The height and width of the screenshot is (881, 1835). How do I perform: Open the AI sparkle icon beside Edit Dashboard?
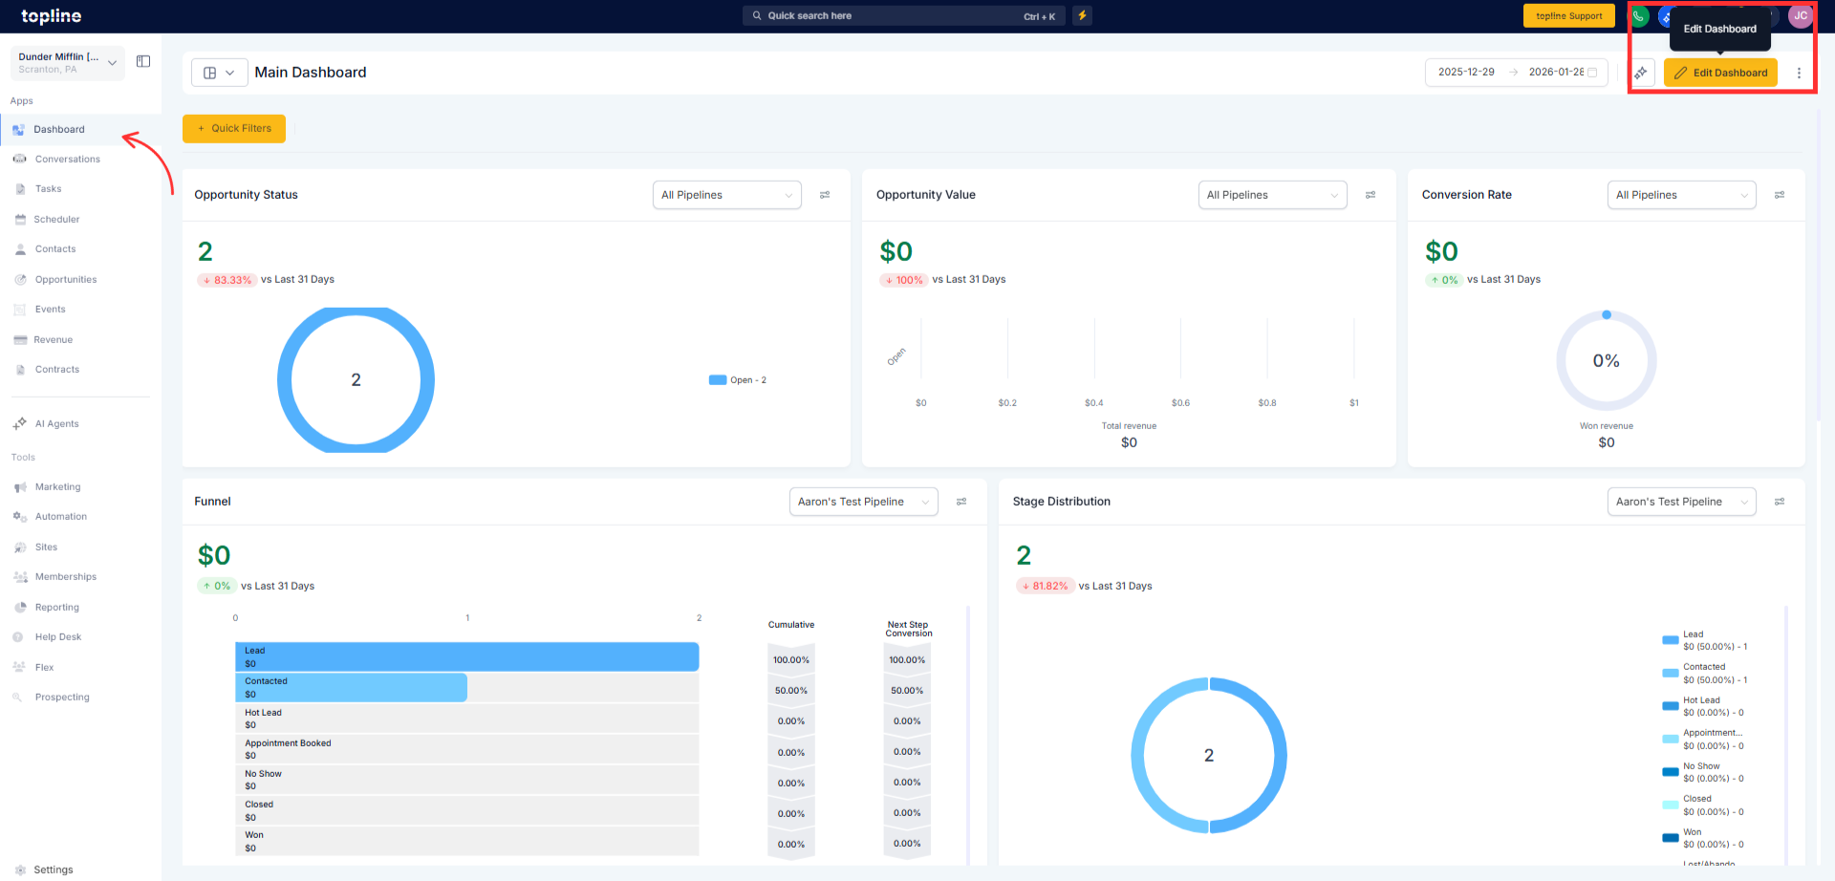point(1641,73)
